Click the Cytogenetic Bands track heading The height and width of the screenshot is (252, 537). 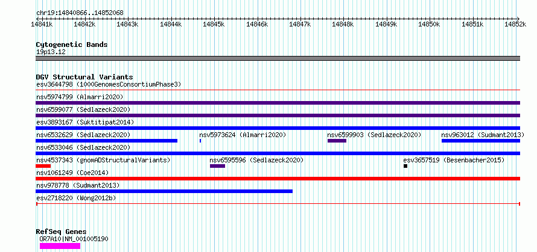(x=72, y=45)
